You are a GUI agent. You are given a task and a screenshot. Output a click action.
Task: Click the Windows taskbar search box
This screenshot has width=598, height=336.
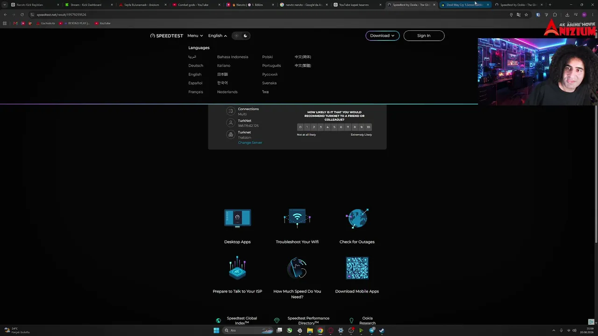pos(248,330)
